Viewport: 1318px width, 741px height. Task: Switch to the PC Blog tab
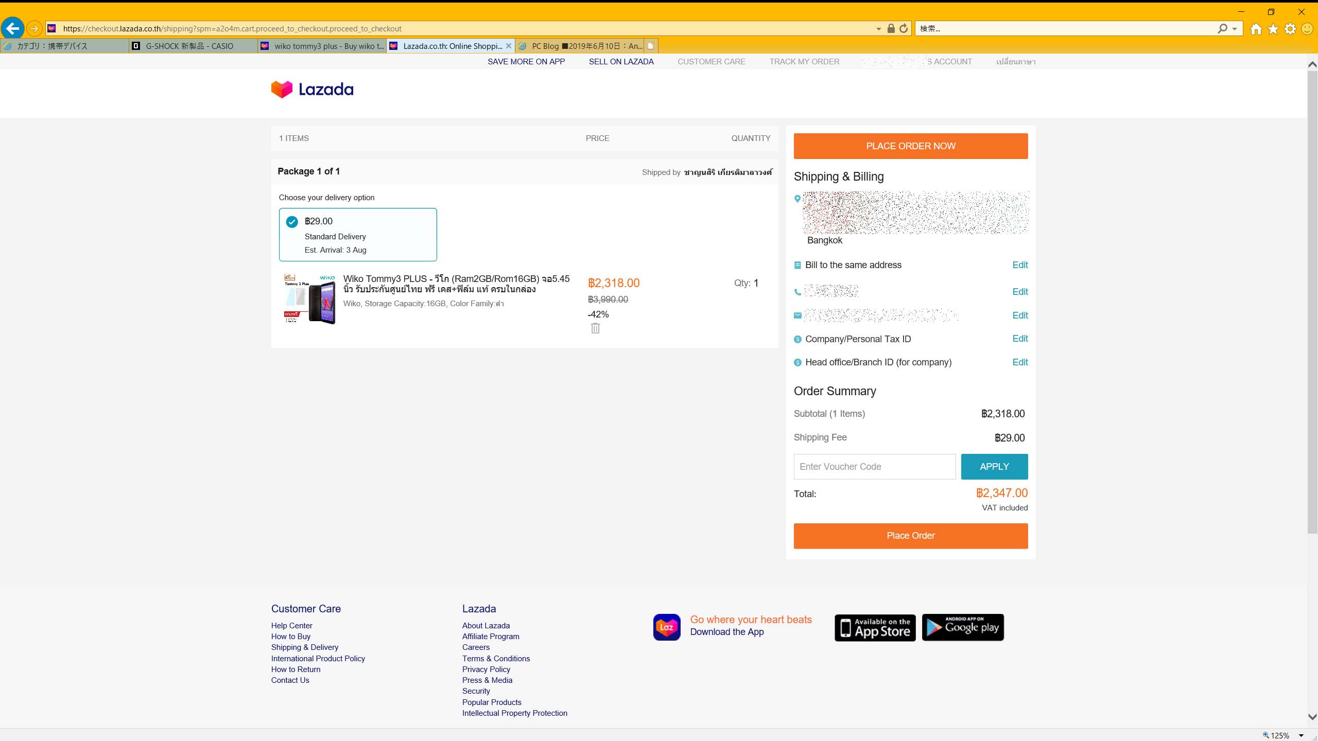point(580,46)
